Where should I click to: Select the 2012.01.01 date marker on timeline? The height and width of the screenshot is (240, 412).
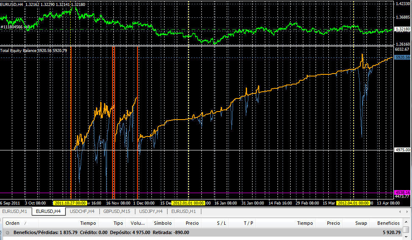(188, 203)
